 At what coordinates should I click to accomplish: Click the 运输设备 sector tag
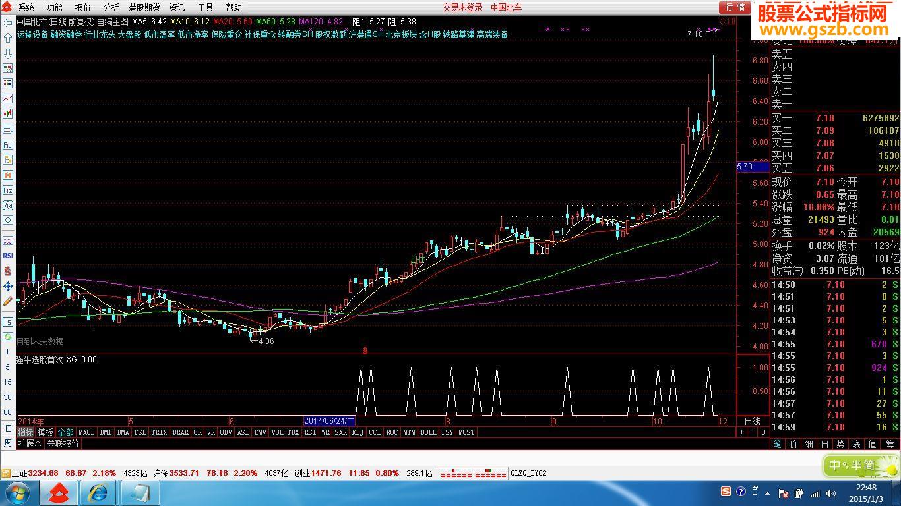click(x=32, y=34)
